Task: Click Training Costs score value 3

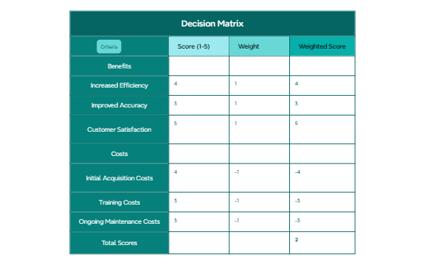Action: pyautogui.click(x=176, y=201)
